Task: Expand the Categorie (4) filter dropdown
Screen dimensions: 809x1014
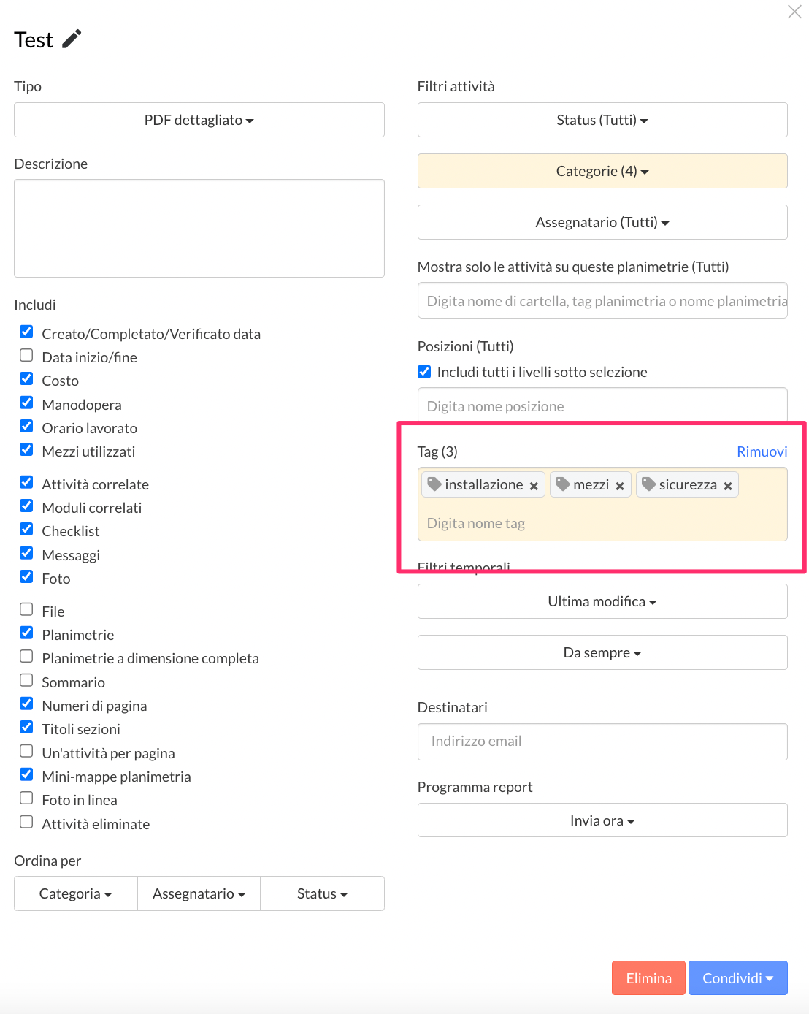Action: [x=602, y=171]
